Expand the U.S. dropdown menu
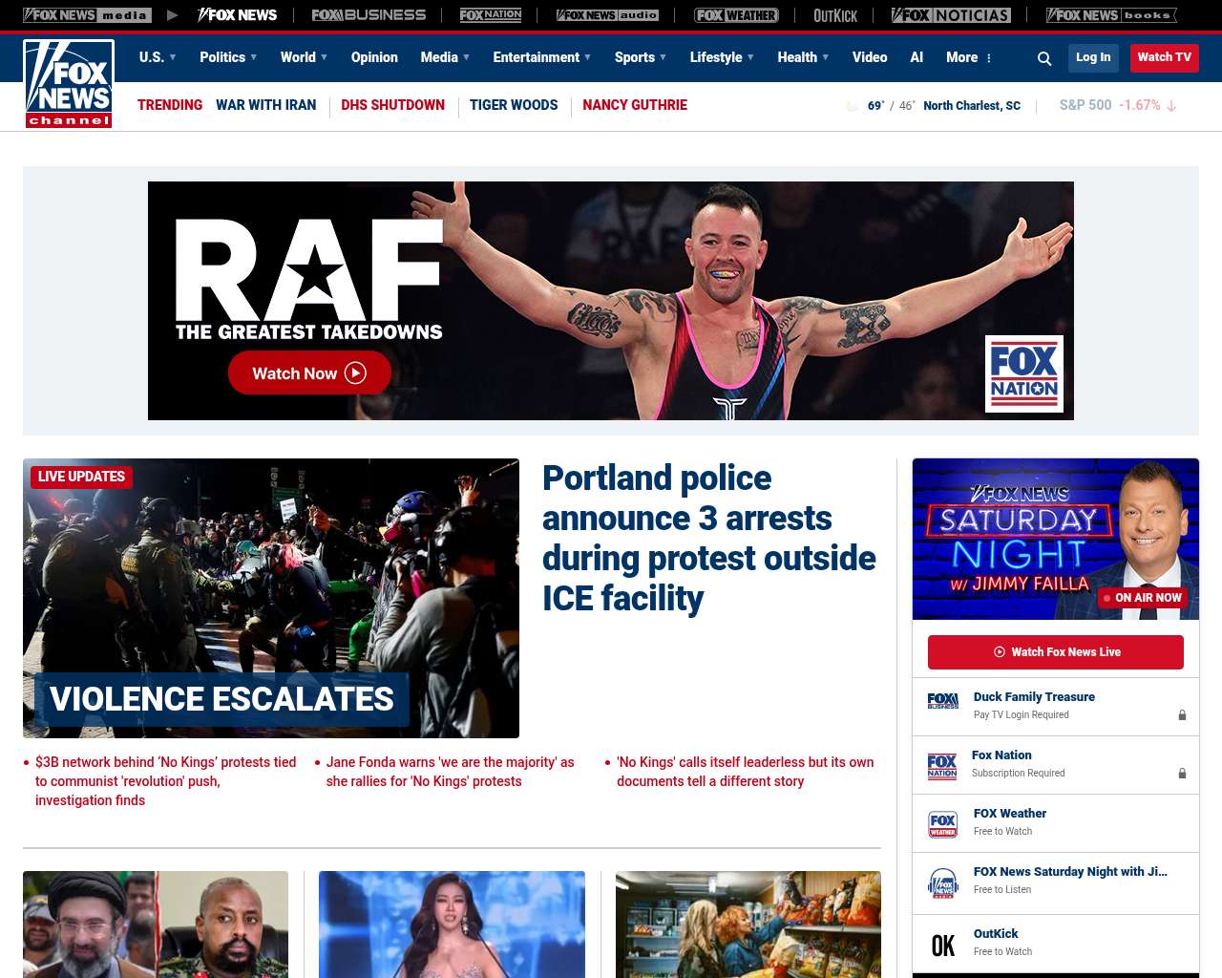 pos(158,57)
